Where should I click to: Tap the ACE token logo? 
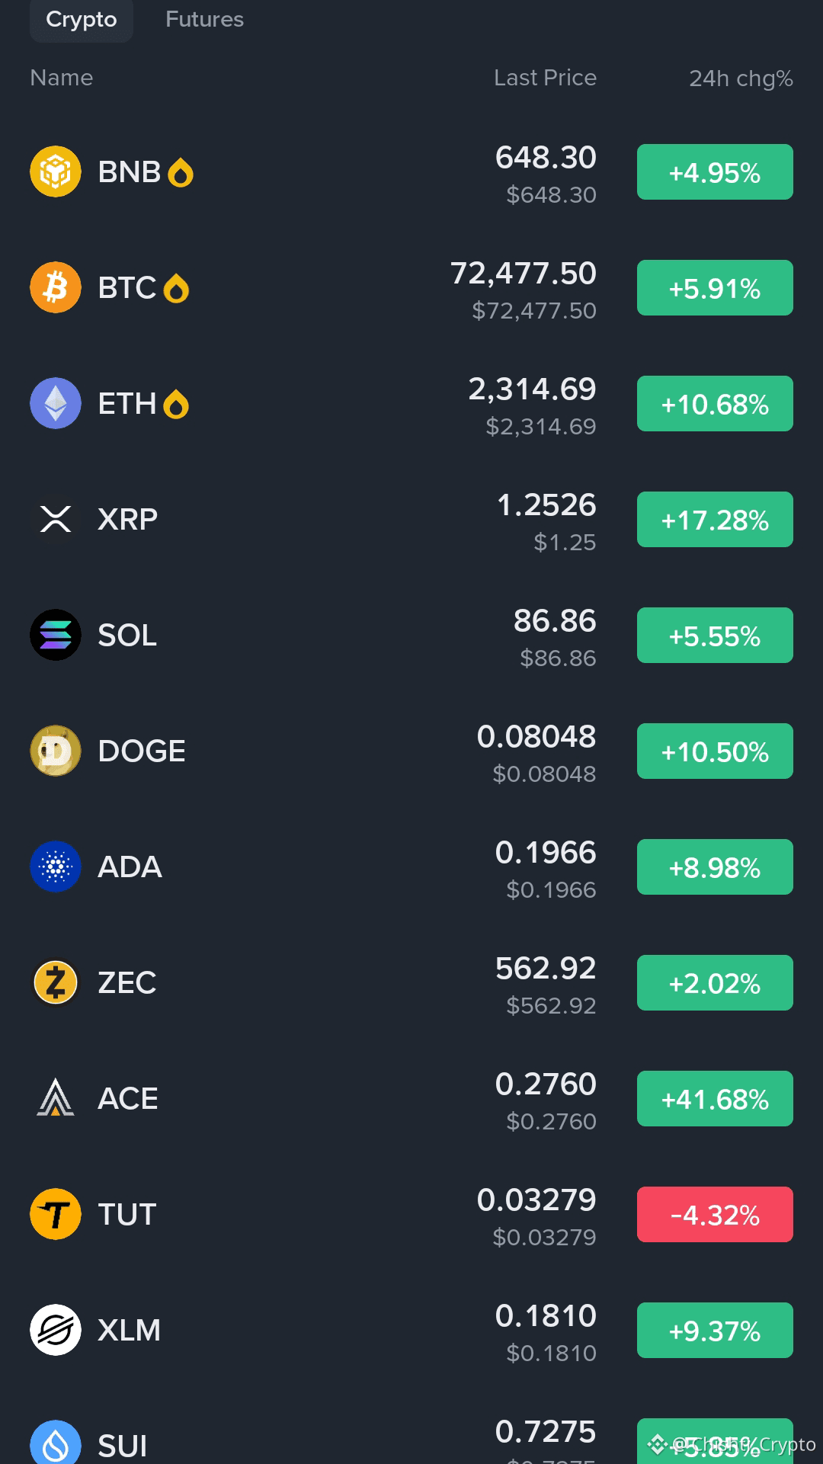(x=56, y=1098)
